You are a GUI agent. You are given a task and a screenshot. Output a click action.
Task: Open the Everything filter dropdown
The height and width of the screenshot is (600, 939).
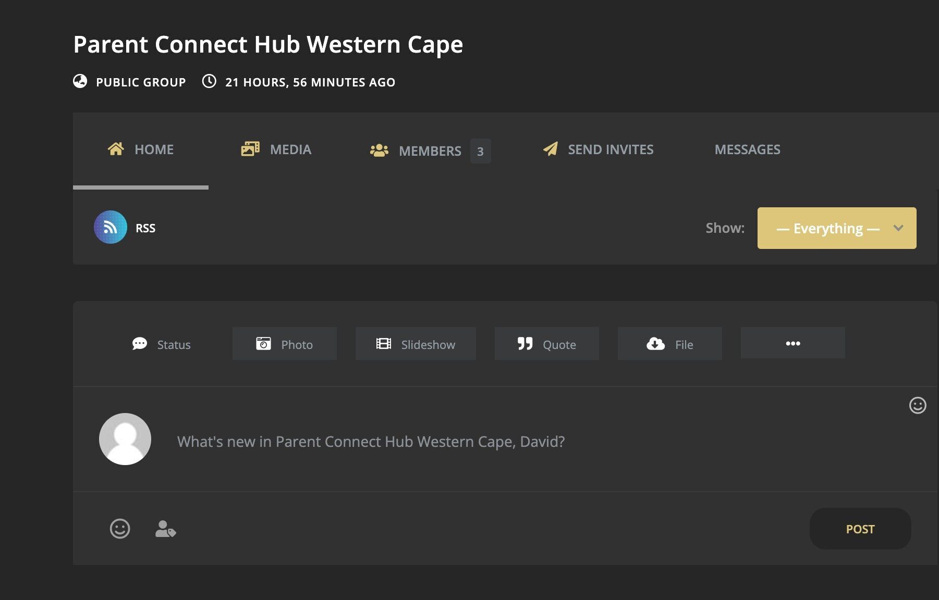(x=837, y=228)
